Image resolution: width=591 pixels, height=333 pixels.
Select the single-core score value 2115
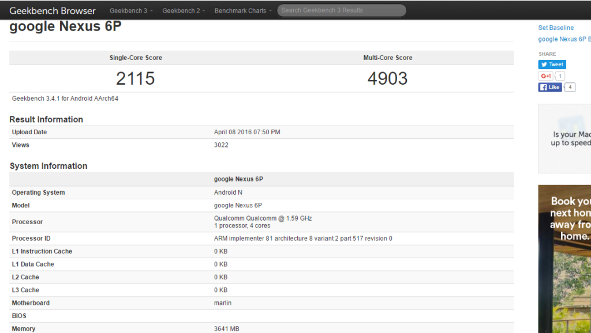click(x=135, y=78)
